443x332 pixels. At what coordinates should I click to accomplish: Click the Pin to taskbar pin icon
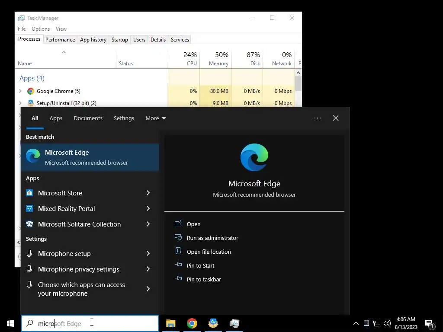(178, 278)
